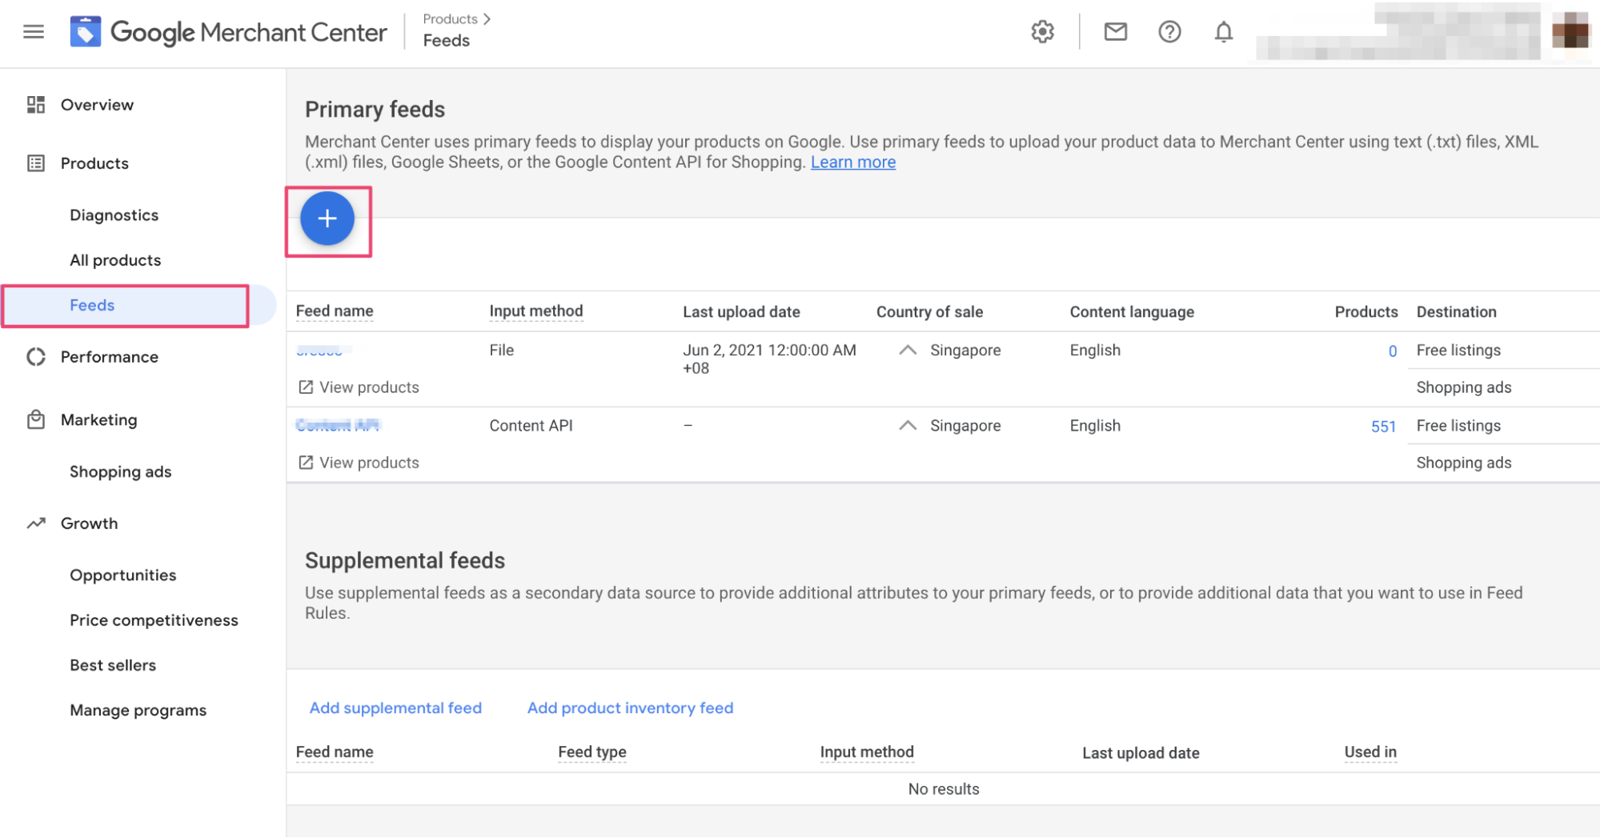Open Marketing section
The width and height of the screenshot is (1600, 838).
click(x=99, y=420)
